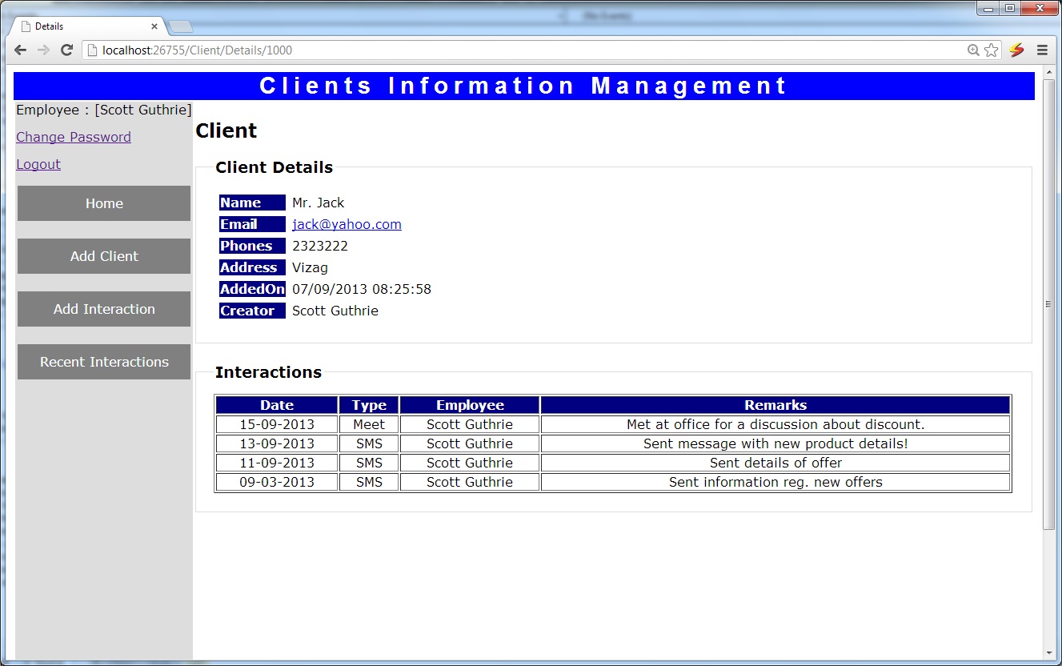
Task: Click the SMS cell in the 13-09-2013 row
Action: (x=369, y=443)
